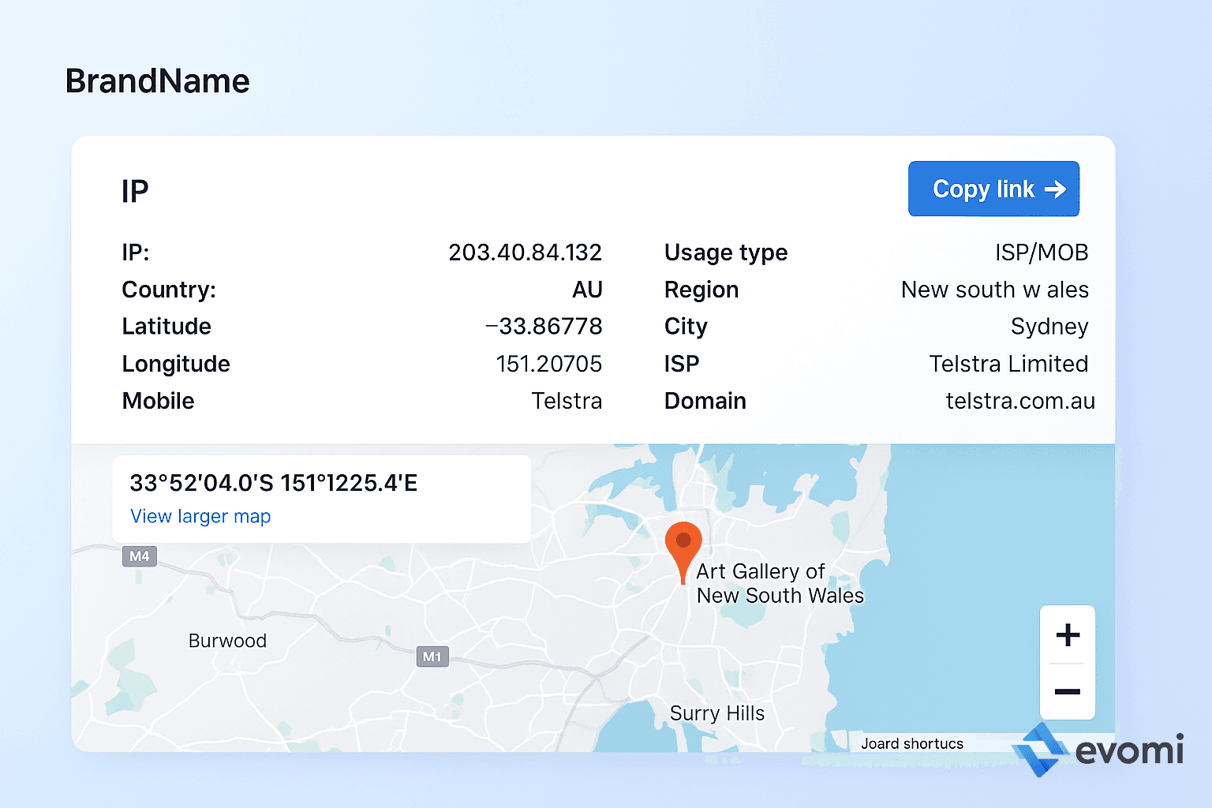This screenshot has height=808, width=1212.
Task: Select the M1 motorway badge on map
Action: coord(432,656)
